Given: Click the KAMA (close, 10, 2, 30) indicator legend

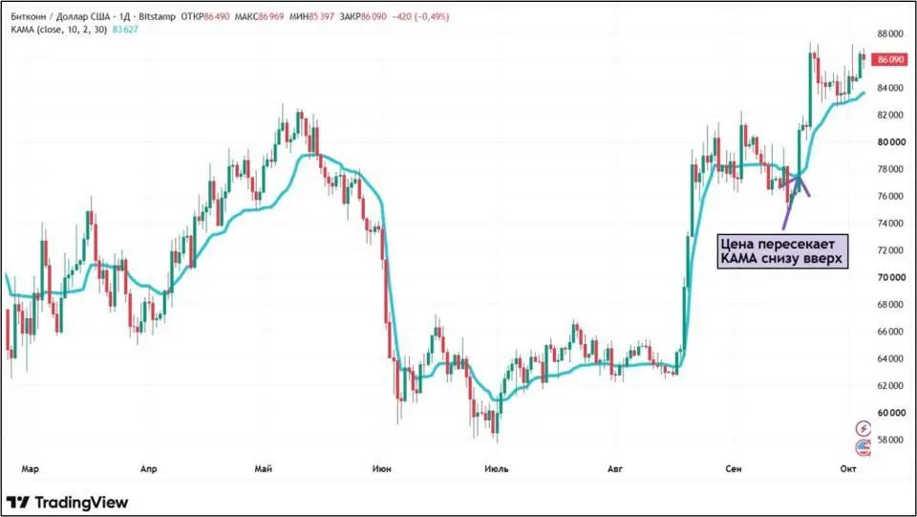Looking at the screenshot, I should [58, 30].
